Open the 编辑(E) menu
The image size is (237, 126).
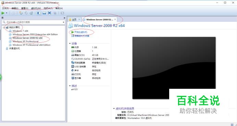(x=15, y=8)
